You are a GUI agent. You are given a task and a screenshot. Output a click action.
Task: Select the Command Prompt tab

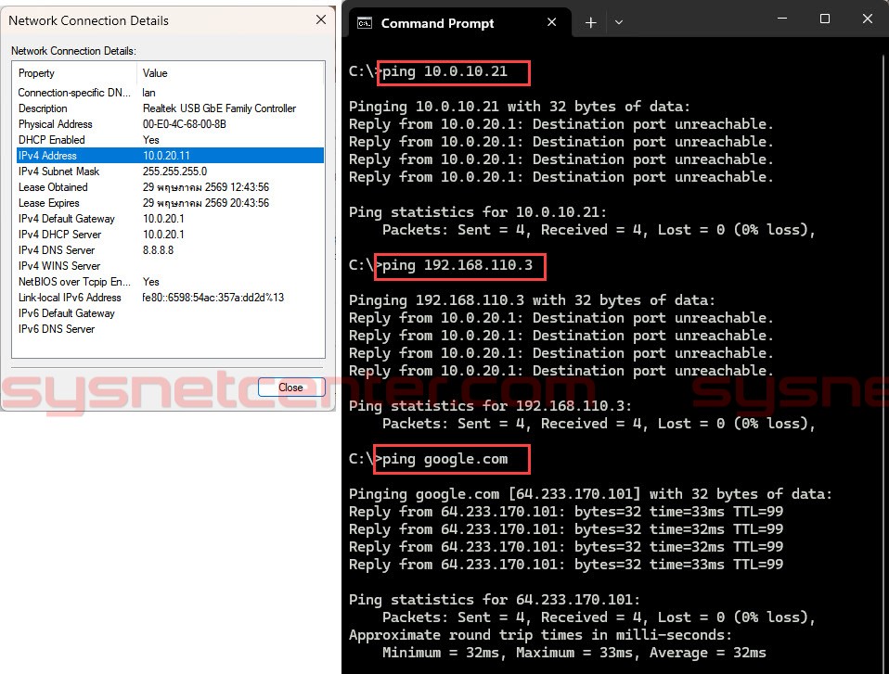[459, 22]
